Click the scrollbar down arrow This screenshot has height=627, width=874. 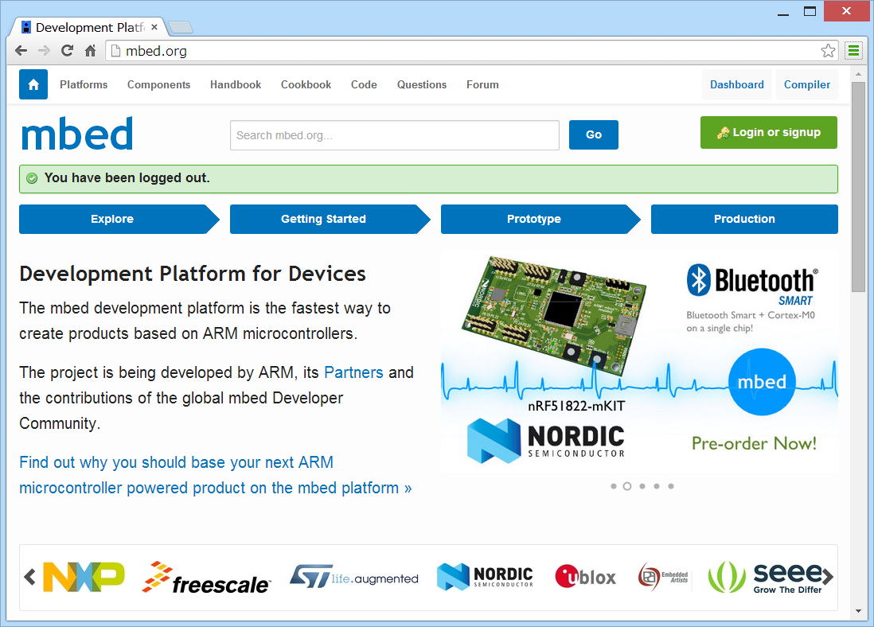pyautogui.click(x=858, y=611)
